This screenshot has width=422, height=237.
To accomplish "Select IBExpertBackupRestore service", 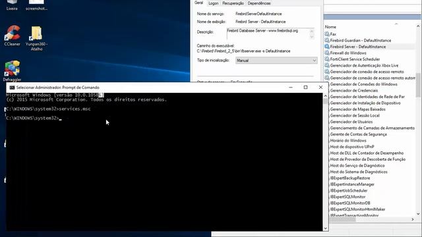I will [x=350, y=178].
